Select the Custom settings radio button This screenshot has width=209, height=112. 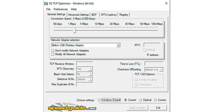pos(155,100)
